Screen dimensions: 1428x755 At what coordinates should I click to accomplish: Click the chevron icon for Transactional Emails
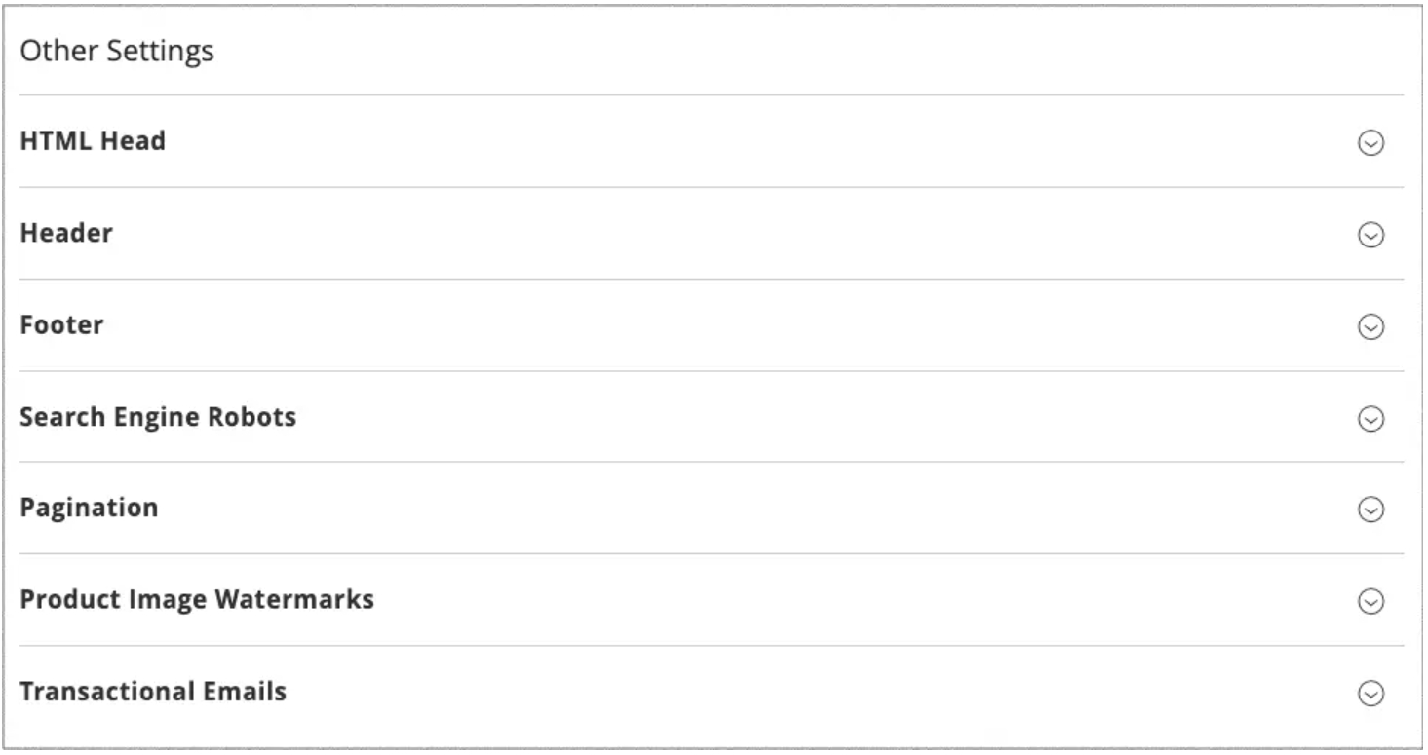click(x=1371, y=693)
